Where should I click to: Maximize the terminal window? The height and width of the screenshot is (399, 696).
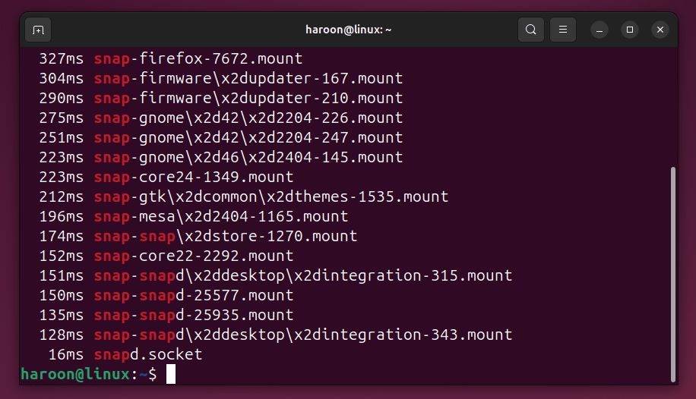click(x=630, y=30)
